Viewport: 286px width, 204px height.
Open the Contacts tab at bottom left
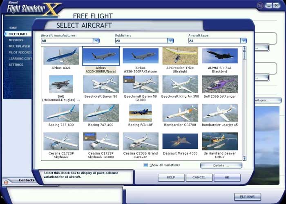(x=27, y=180)
